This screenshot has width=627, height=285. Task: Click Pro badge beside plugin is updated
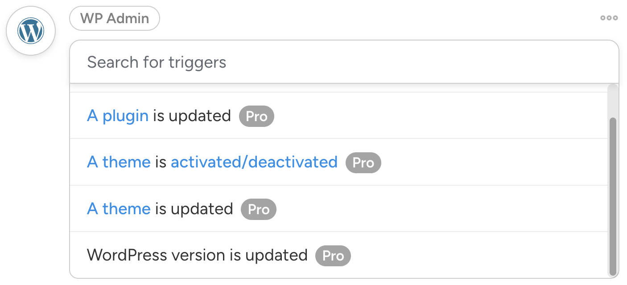tap(256, 116)
